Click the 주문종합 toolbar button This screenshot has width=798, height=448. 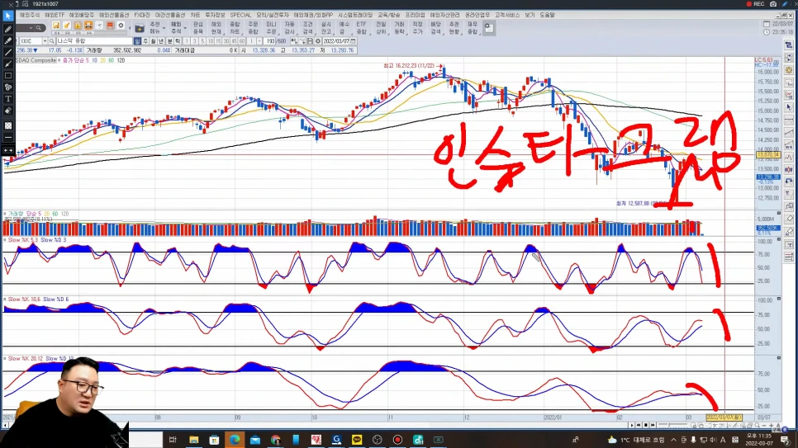[253, 28]
